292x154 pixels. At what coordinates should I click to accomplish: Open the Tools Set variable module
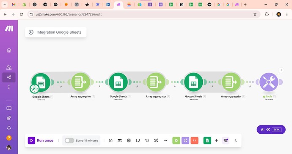tap(269, 82)
